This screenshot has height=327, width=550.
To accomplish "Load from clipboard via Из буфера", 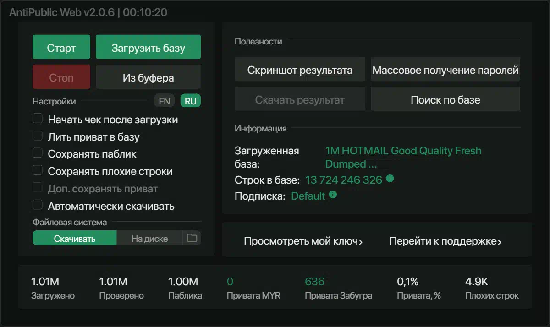I will (148, 77).
